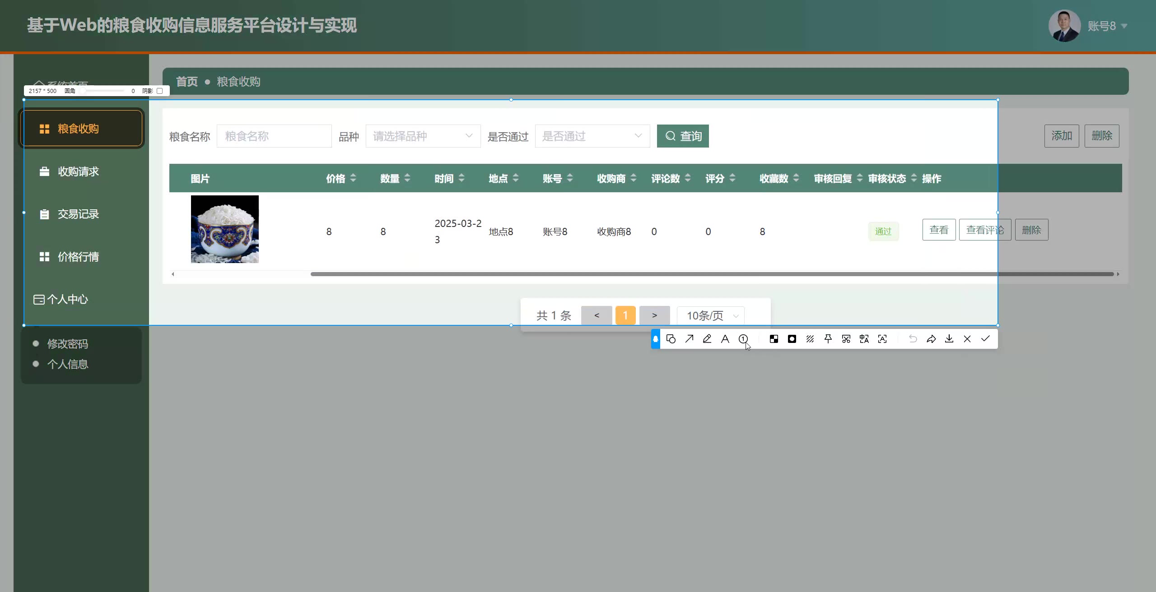Viewport: 1156px width, 592px height.
Task: Open 收购请求 in the sidebar
Action: (x=78, y=171)
